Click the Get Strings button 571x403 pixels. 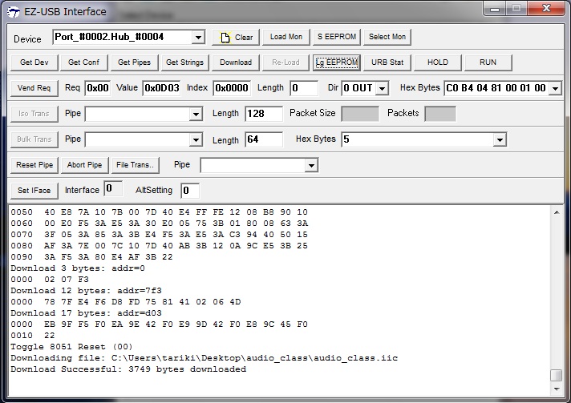(184, 62)
